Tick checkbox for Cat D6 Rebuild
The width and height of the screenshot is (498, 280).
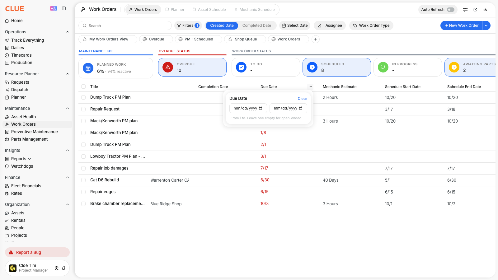click(x=83, y=180)
